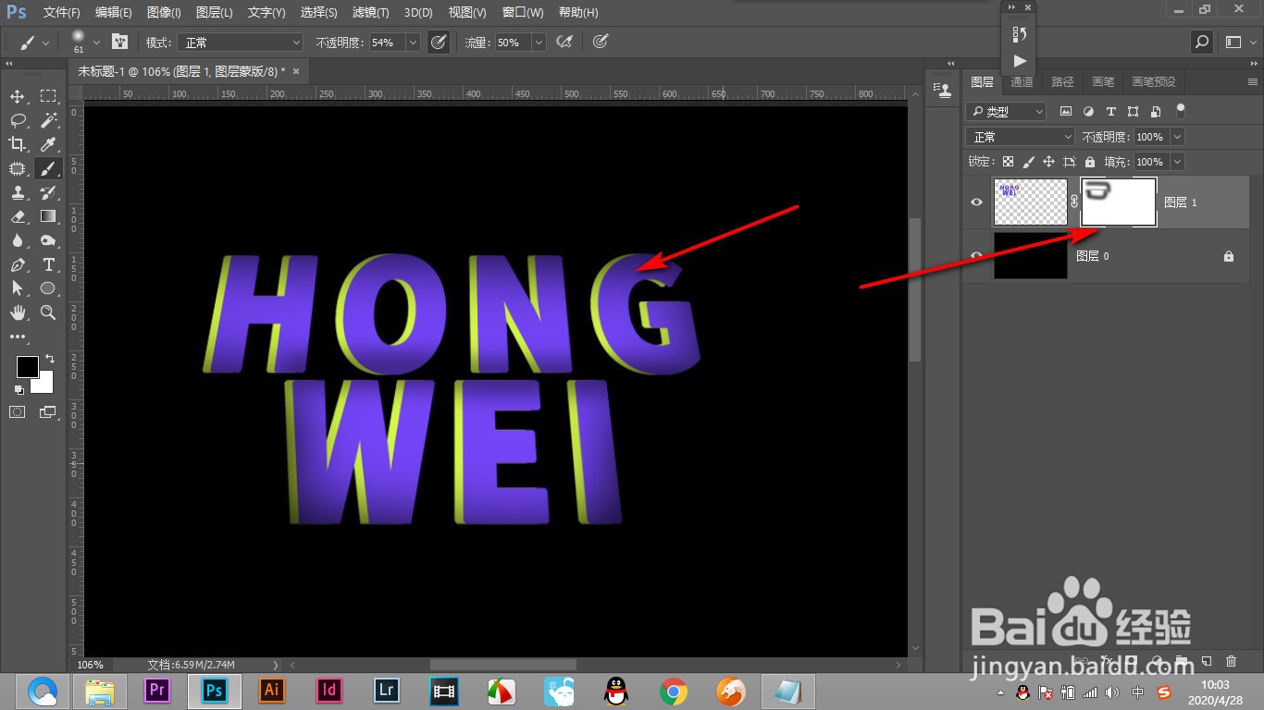
Task: Click the layer mask thumbnail of 图层 1
Action: click(x=1118, y=202)
